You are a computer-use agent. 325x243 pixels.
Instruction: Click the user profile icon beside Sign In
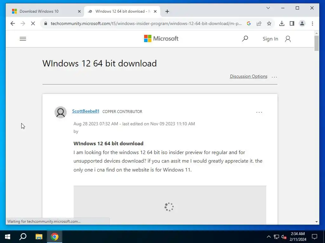click(x=288, y=39)
